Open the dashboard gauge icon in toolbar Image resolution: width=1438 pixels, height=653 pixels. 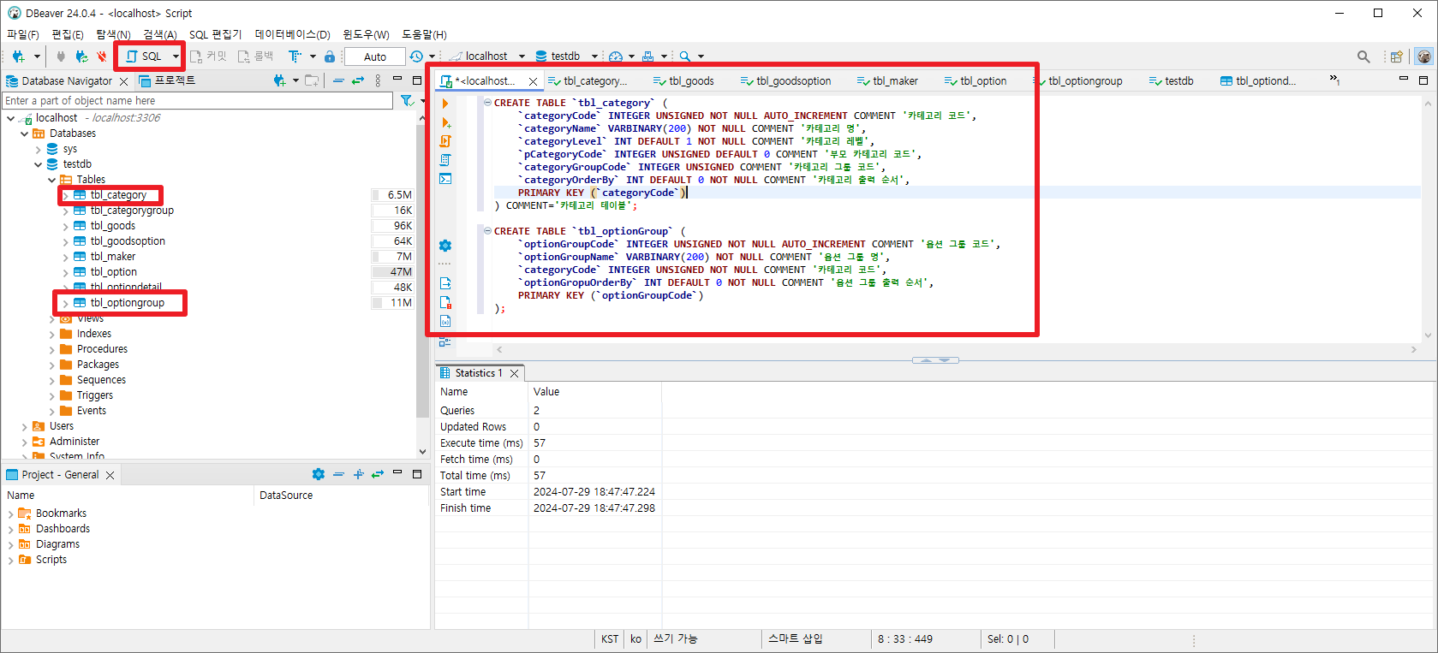[x=616, y=56]
